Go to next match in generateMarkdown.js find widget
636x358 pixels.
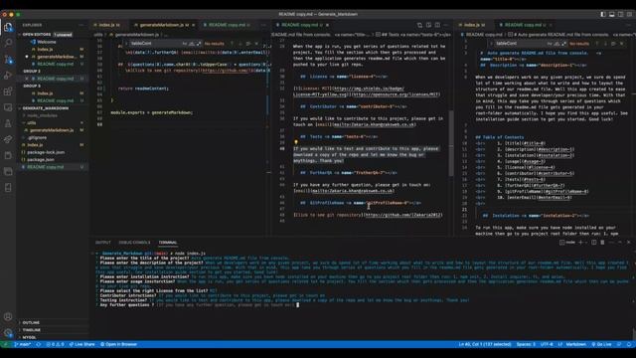pos(240,44)
